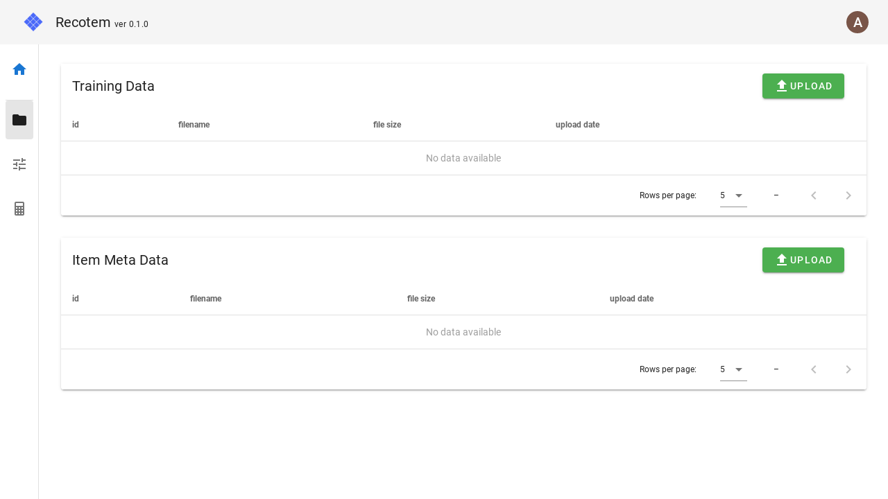Go to next page of Training Data
Viewport: 888px width, 499px height.
pyautogui.click(x=848, y=195)
